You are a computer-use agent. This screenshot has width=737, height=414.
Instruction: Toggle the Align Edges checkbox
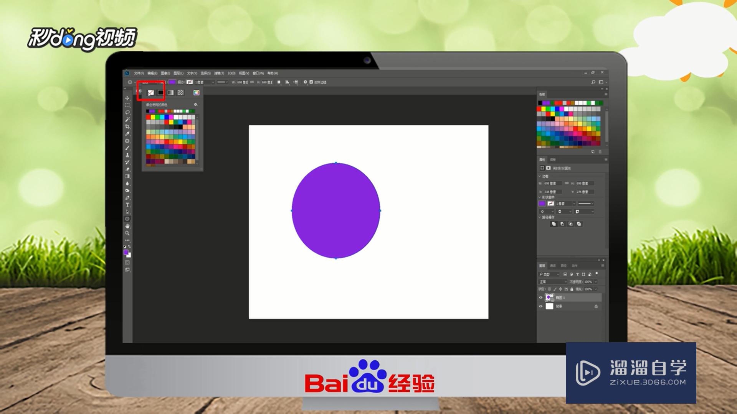(311, 82)
